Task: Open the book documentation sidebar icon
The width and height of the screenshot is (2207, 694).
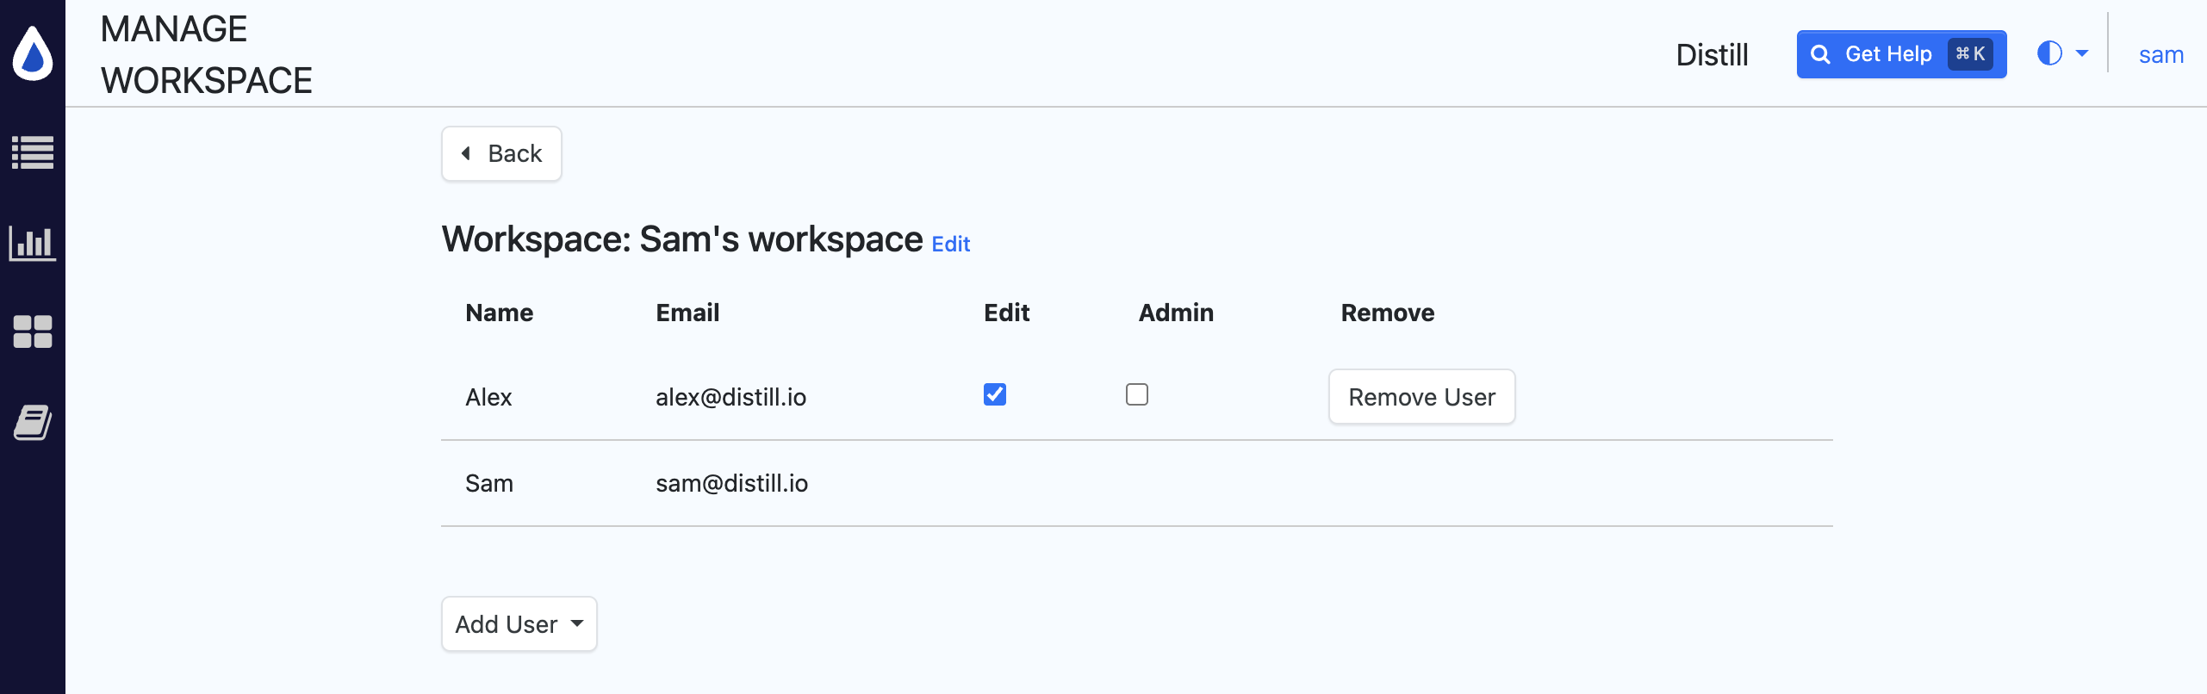Action: click(x=33, y=423)
